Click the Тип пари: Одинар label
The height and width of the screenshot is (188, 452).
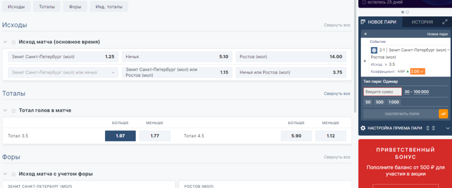[x=380, y=81]
